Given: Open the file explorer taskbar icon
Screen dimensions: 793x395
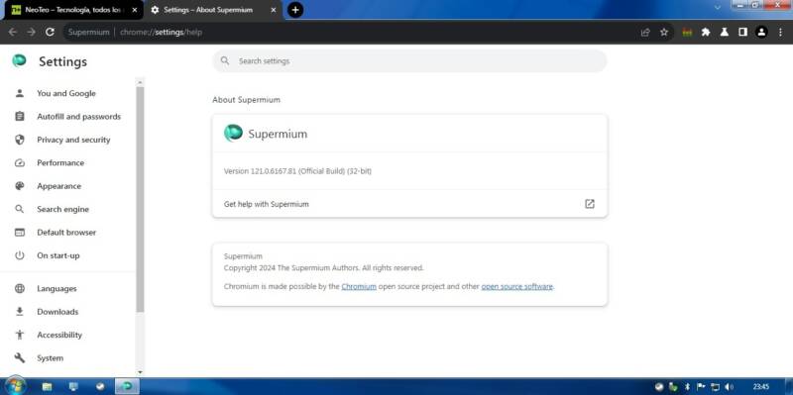Looking at the screenshot, I should (x=47, y=387).
